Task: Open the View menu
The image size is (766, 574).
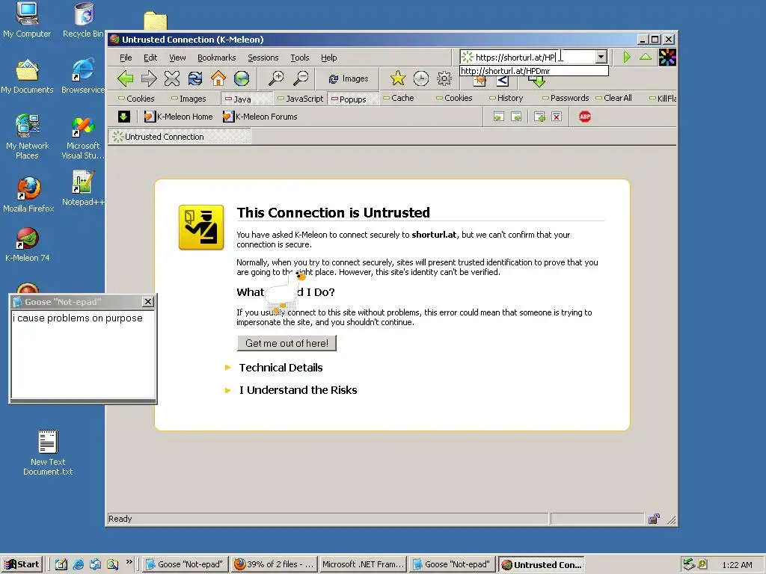Action: pos(177,58)
